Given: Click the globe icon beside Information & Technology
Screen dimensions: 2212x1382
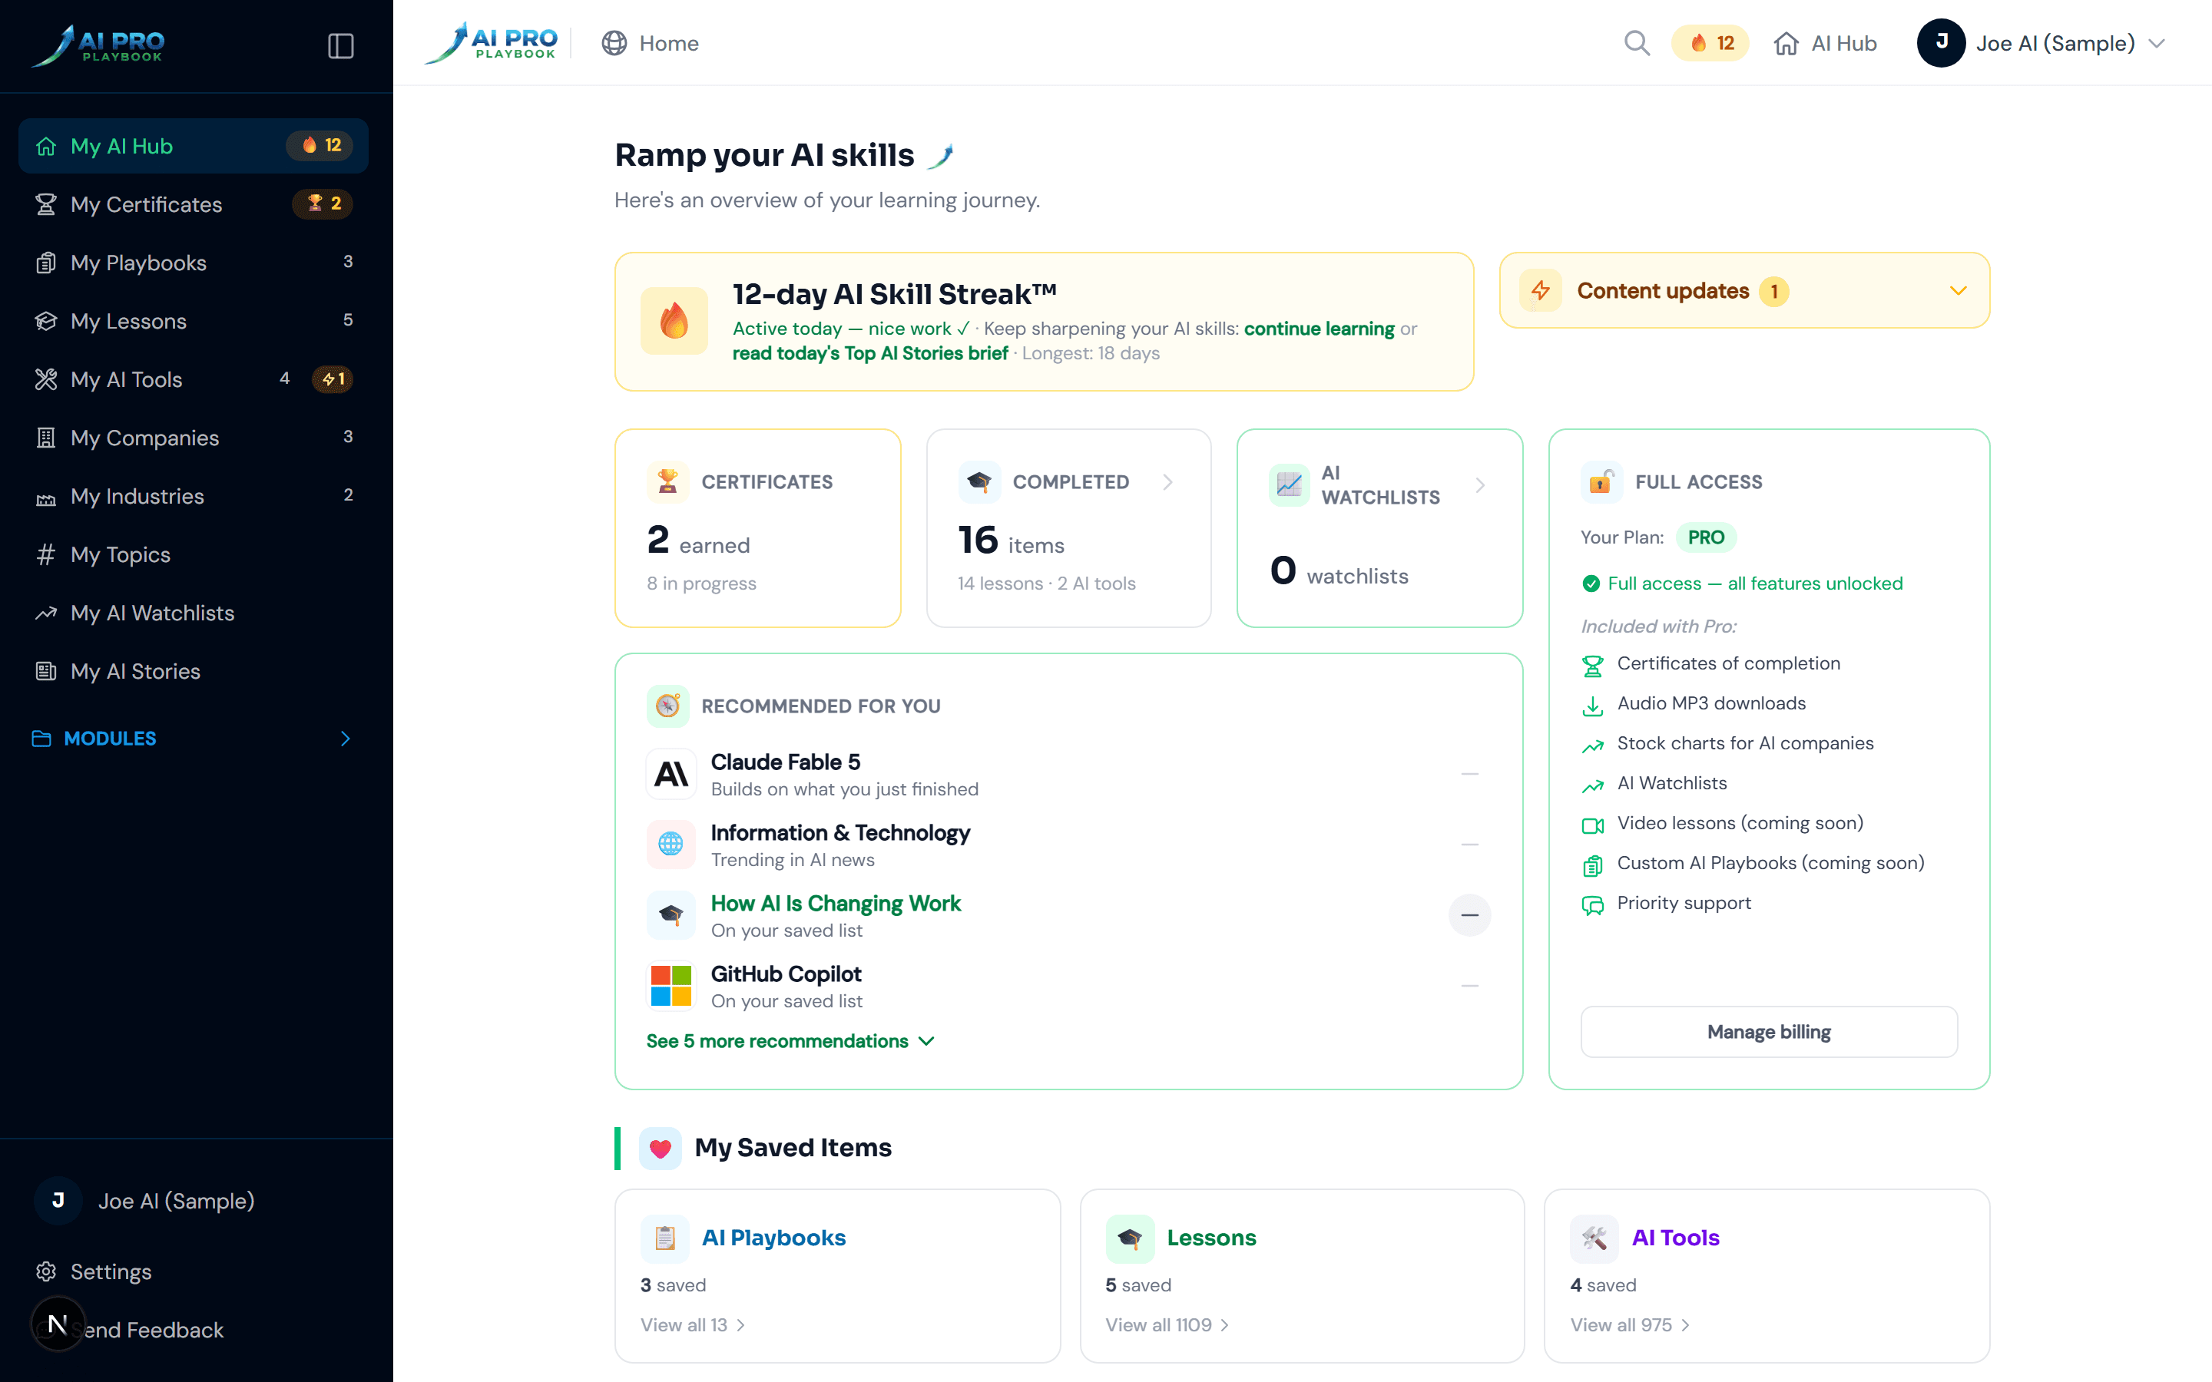Looking at the screenshot, I should (672, 845).
